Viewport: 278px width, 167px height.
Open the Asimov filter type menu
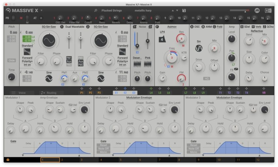(x=172, y=27)
